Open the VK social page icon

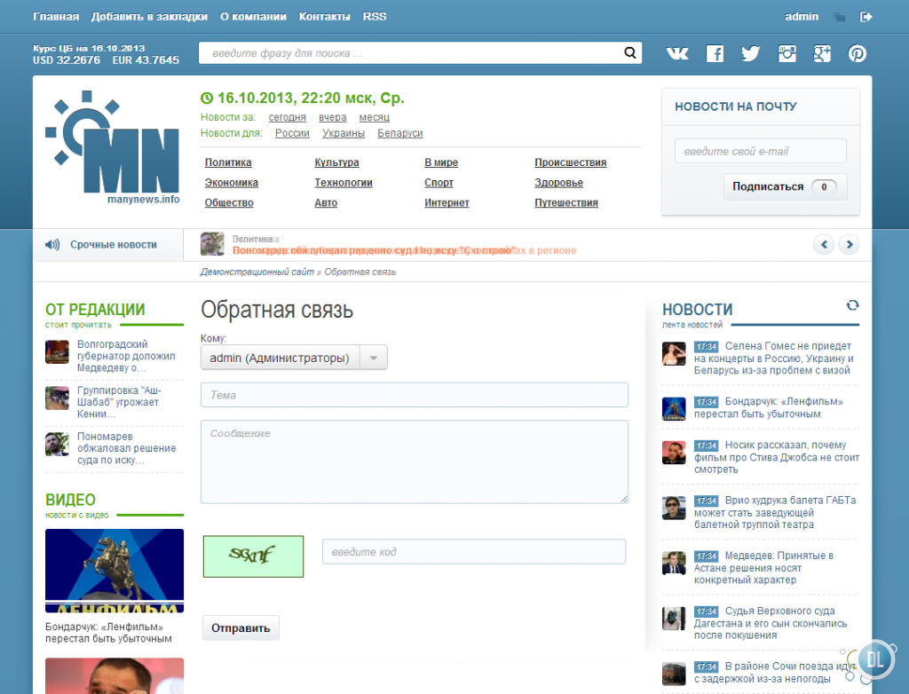tap(677, 53)
